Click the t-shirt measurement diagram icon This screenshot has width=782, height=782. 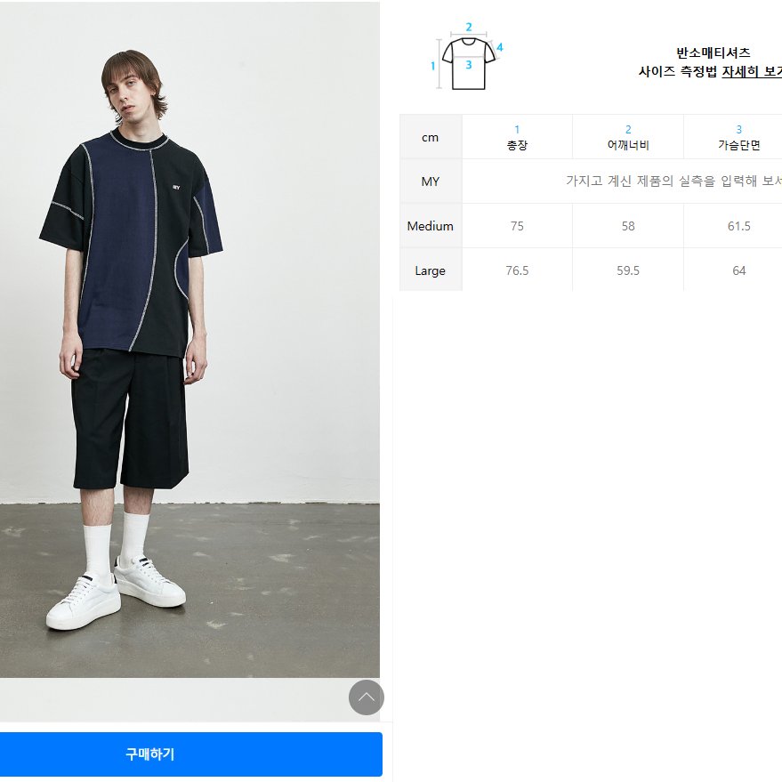[467, 59]
